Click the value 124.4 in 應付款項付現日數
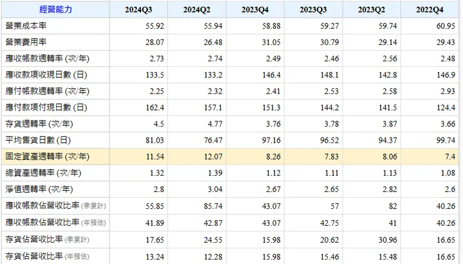 446,108
